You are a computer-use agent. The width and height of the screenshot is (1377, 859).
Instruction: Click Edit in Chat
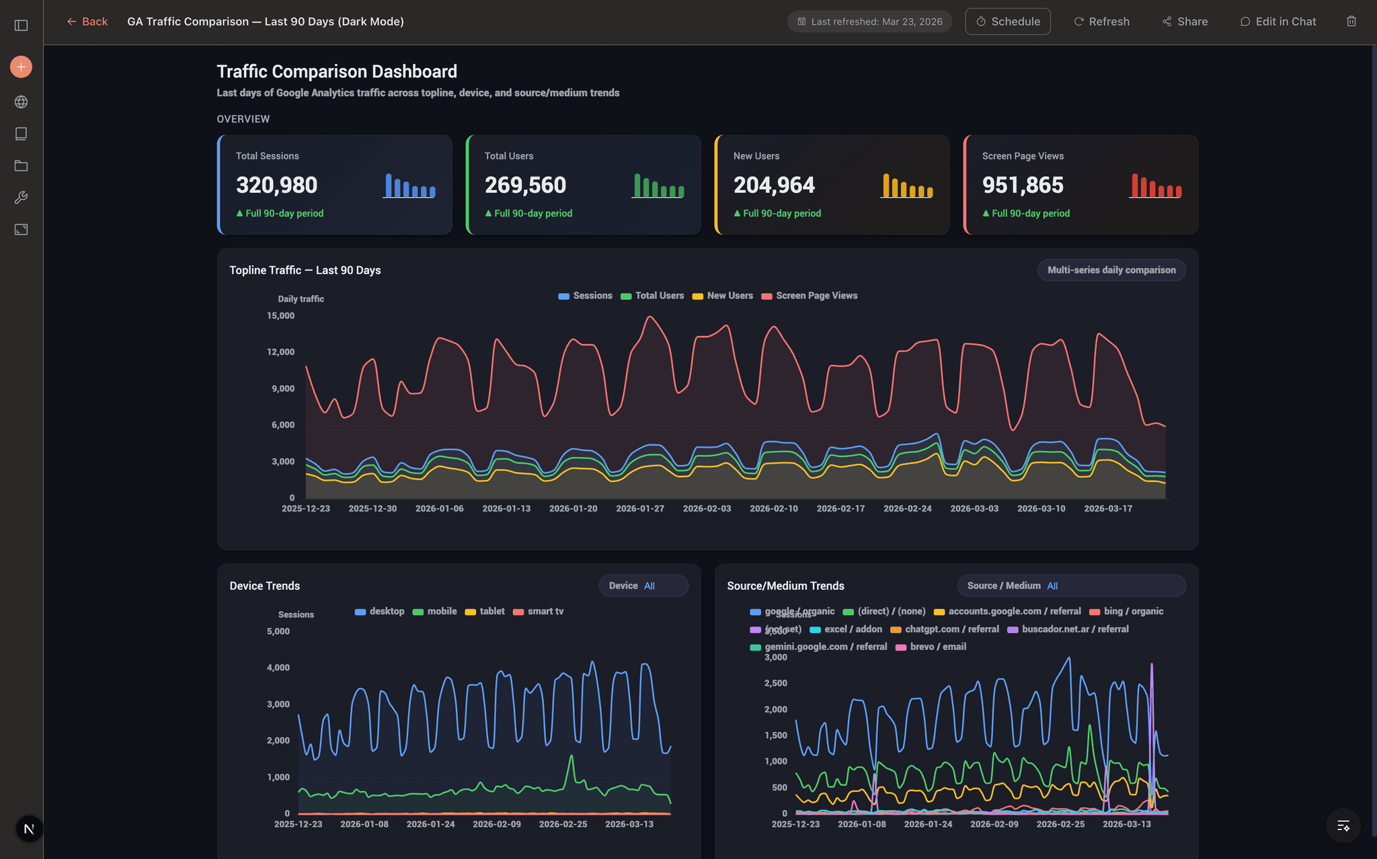click(1278, 22)
